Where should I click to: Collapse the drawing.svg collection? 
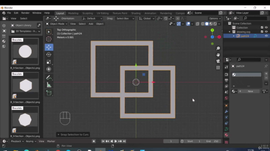pyautogui.click(x=229, y=32)
